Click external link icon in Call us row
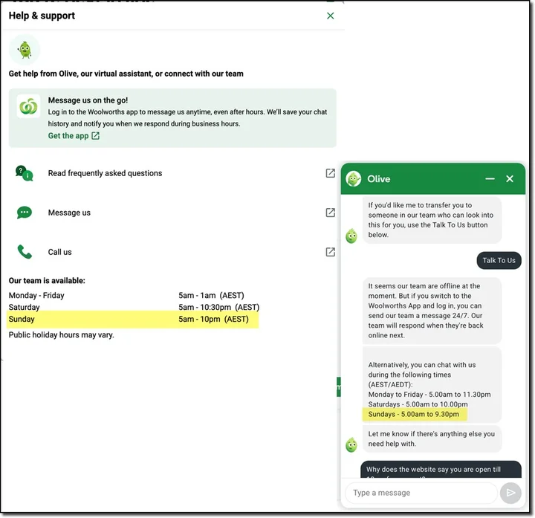This screenshot has height=518, width=535. (x=331, y=252)
